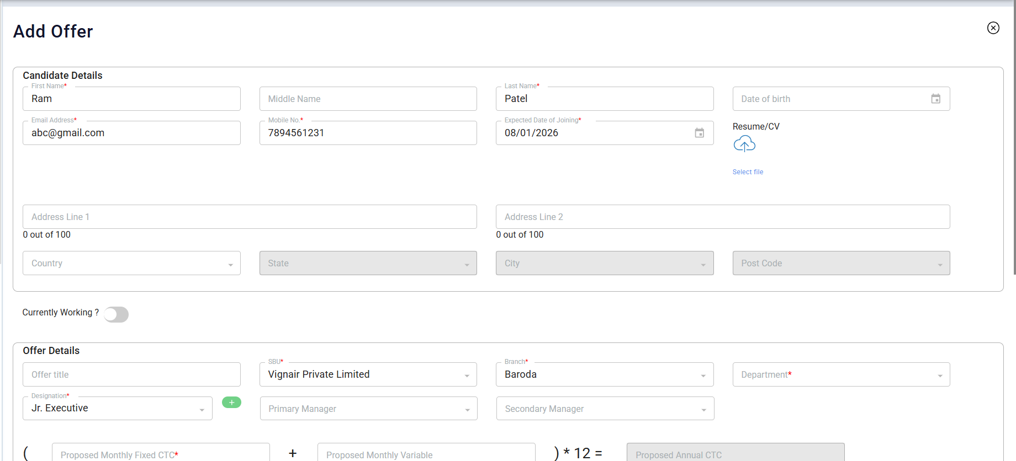Click the Resume/CV label
Image resolution: width=1016 pixels, height=461 pixels.
click(756, 126)
